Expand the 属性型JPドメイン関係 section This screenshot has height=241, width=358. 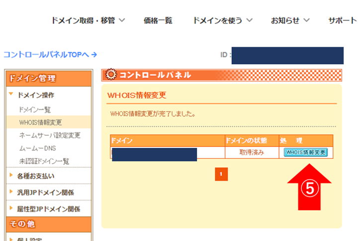[x=48, y=209]
